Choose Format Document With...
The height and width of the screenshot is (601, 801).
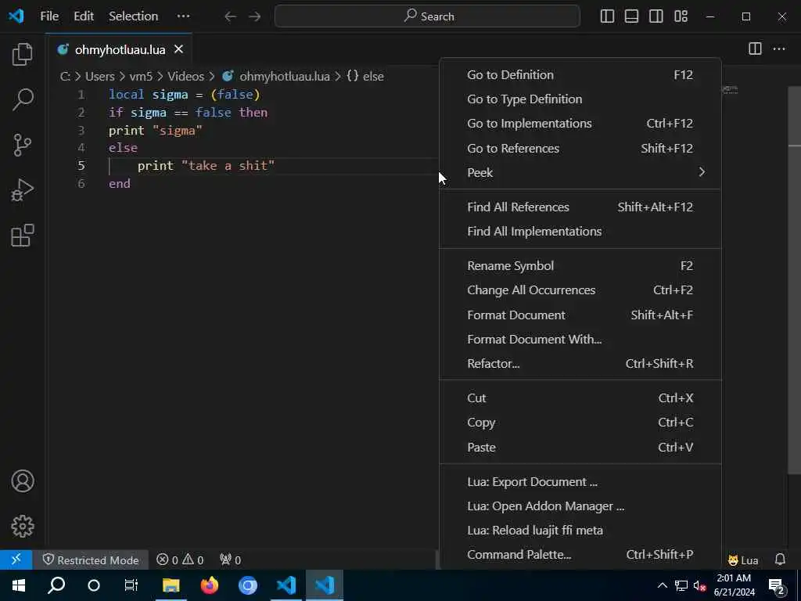580,340
